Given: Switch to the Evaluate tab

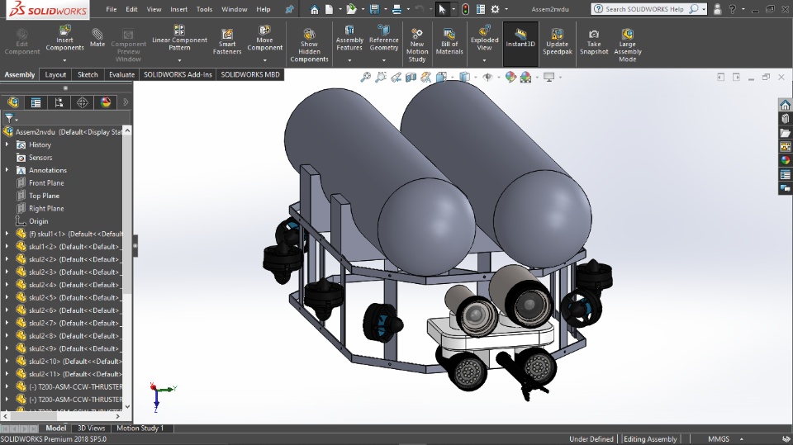Looking at the screenshot, I should 121,74.
